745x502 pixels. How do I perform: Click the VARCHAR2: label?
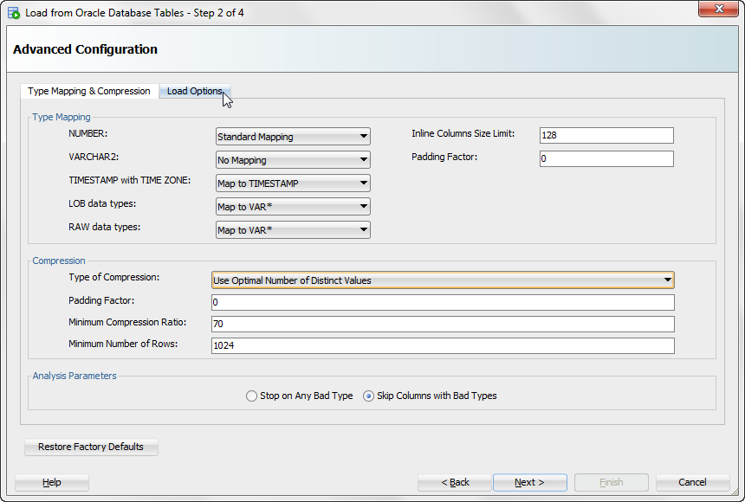point(94,157)
